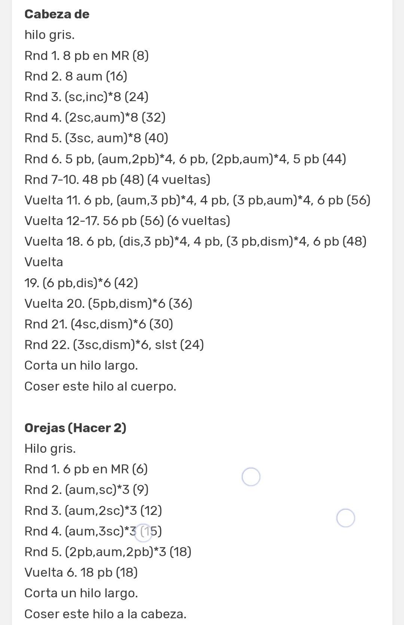
Task: Tap the circle marker at the right of ear Rnd 3
Action: (346, 518)
